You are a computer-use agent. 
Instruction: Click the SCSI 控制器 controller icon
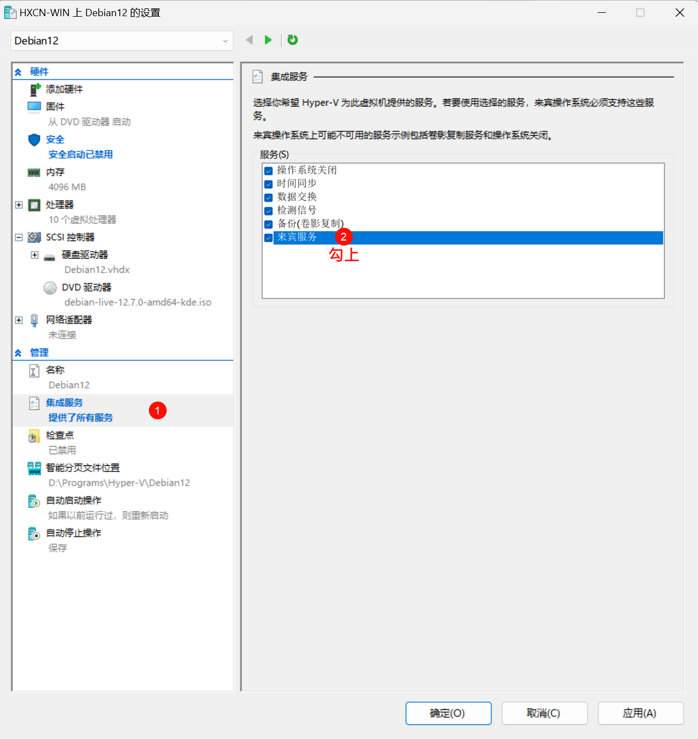coord(35,237)
